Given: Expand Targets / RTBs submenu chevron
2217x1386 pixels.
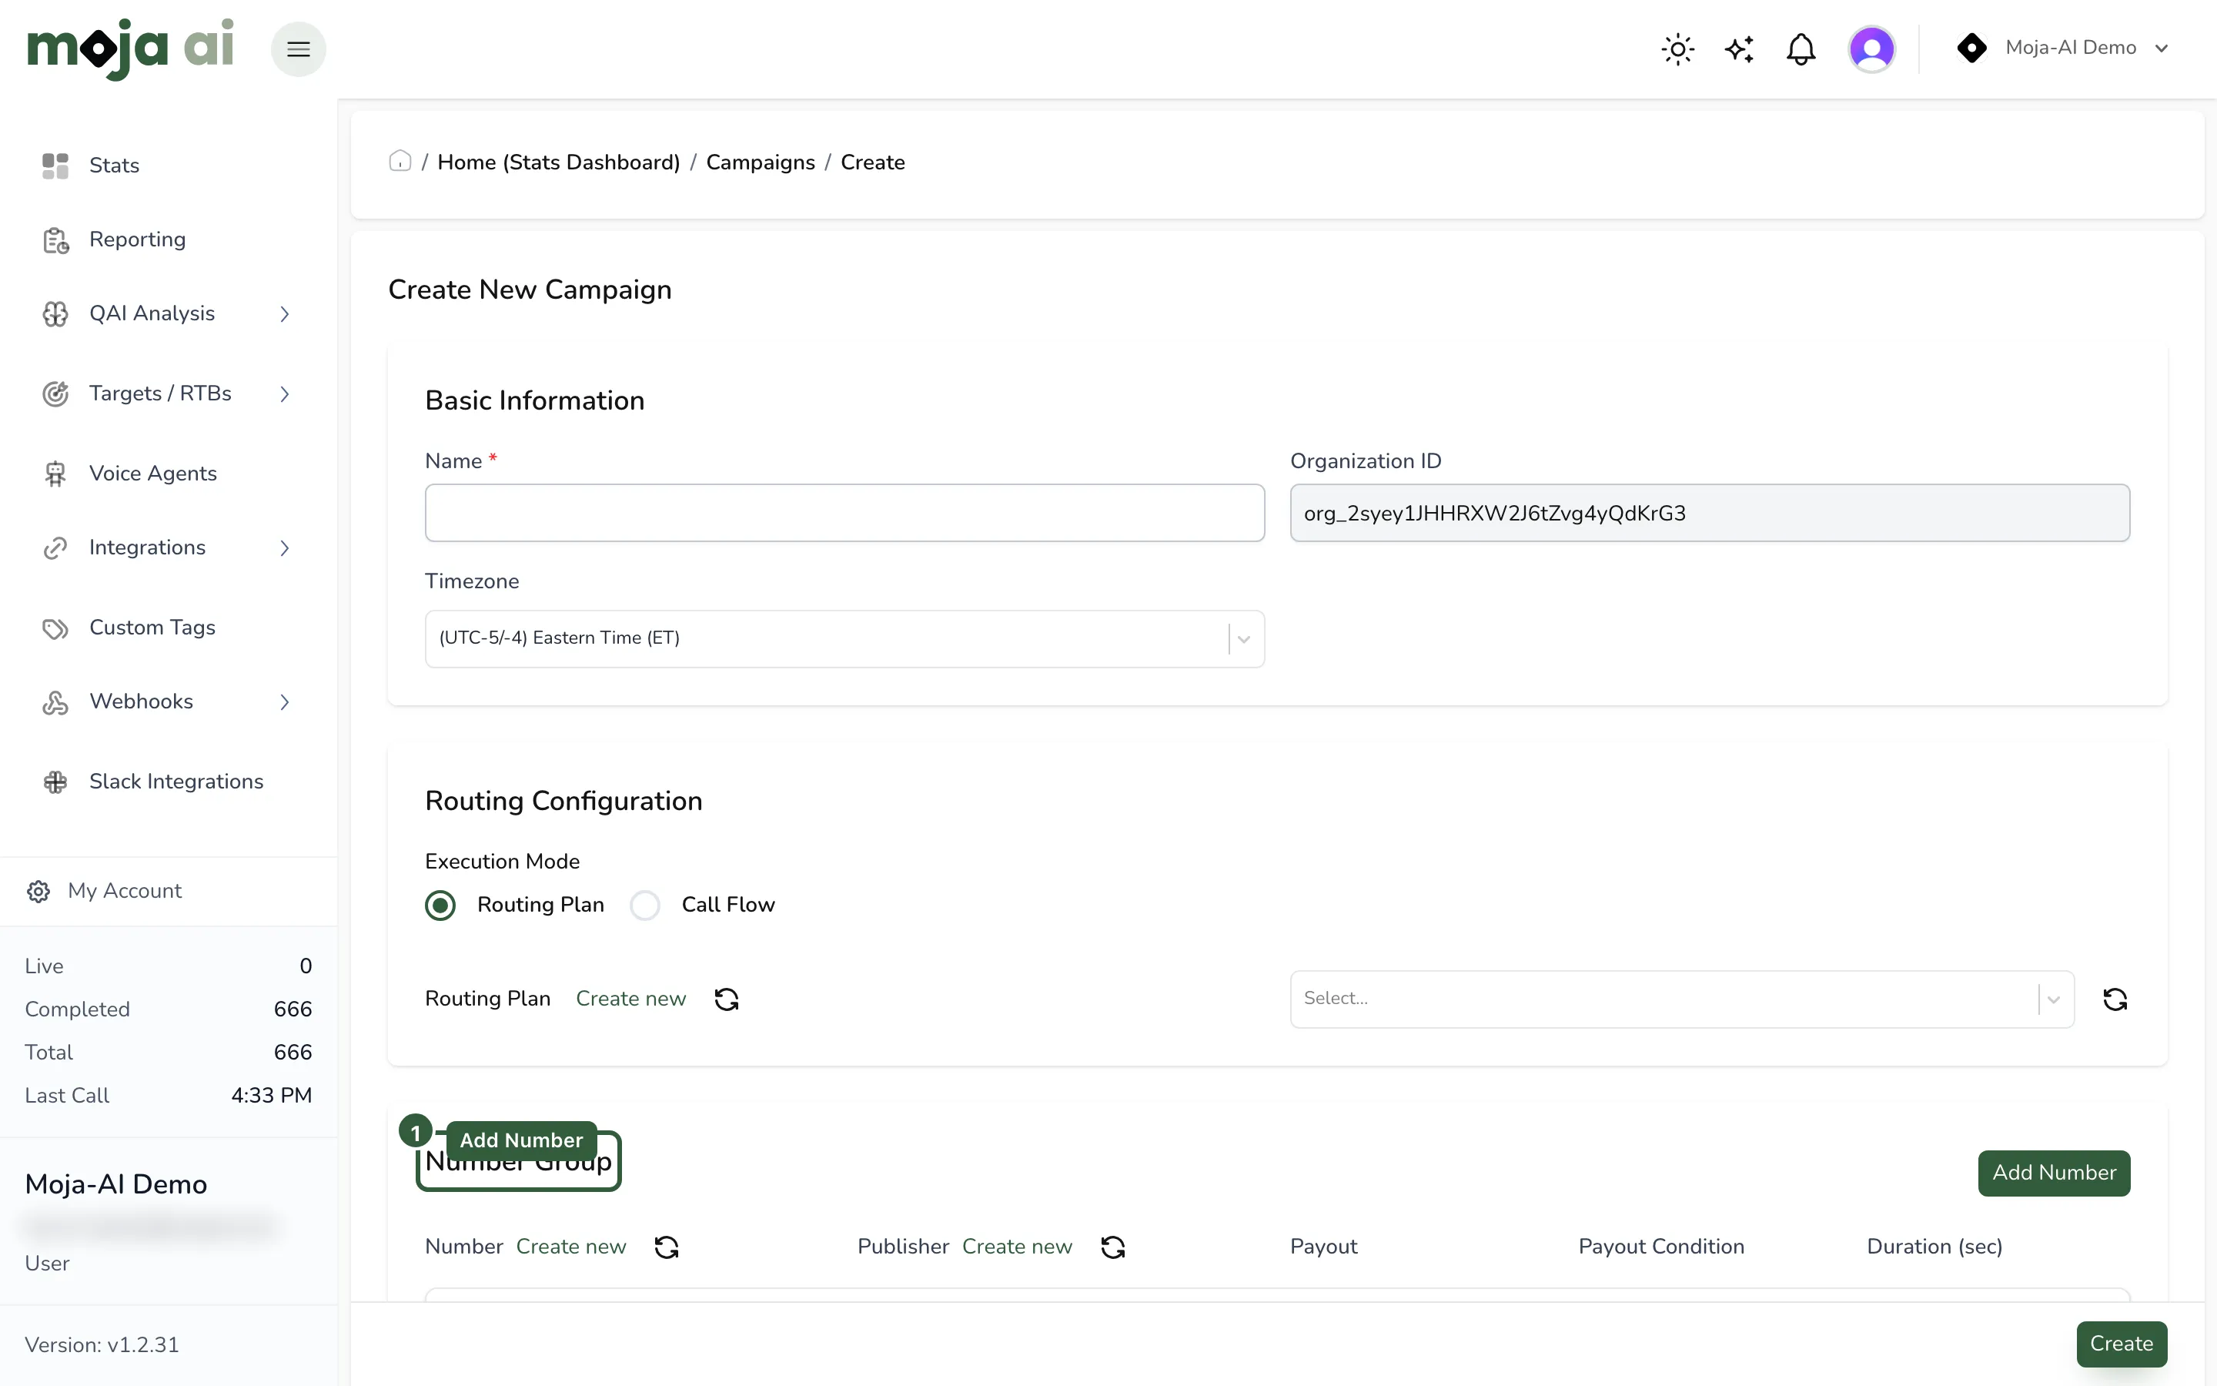Looking at the screenshot, I should click(x=285, y=394).
